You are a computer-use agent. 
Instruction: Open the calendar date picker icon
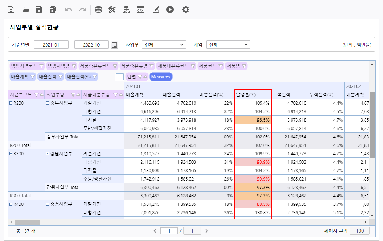pyautogui.click(x=115, y=45)
